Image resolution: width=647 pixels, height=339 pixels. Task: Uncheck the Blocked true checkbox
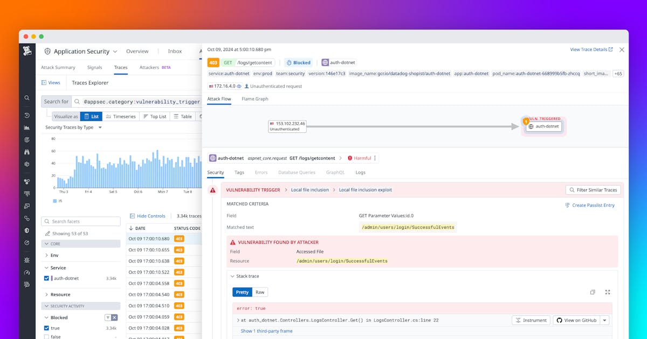coord(46,327)
